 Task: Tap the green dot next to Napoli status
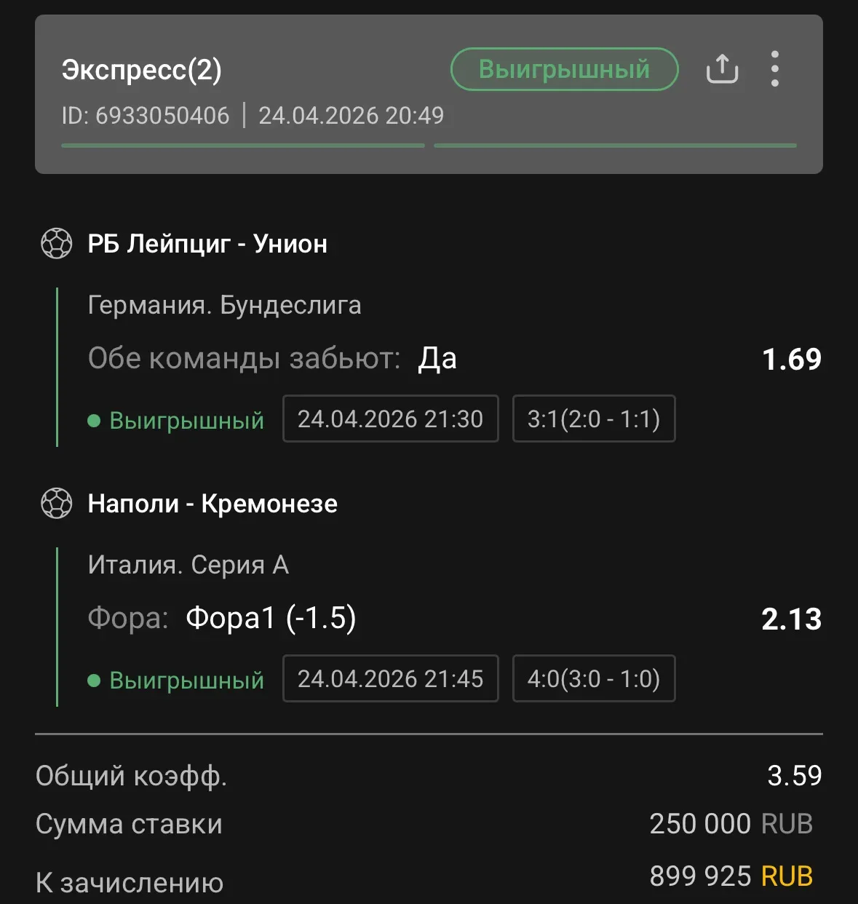pos(94,681)
